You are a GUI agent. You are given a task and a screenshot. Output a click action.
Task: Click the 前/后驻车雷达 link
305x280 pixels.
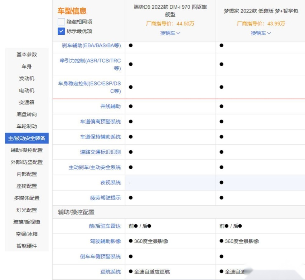coord(105,226)
